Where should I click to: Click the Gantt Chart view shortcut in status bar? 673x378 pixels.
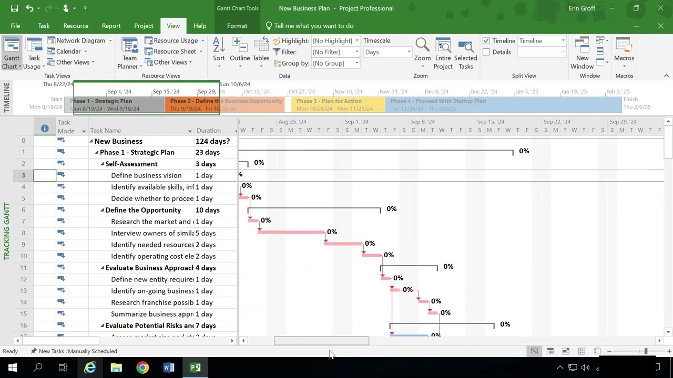(534, 351)
